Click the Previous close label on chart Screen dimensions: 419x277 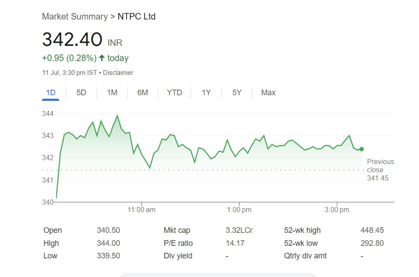380,166
